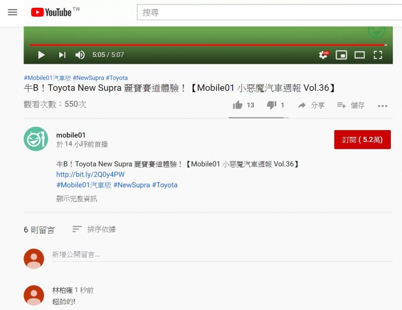
Task: Click the comment text 超帥的!
Action: click(x=64, y=302)
